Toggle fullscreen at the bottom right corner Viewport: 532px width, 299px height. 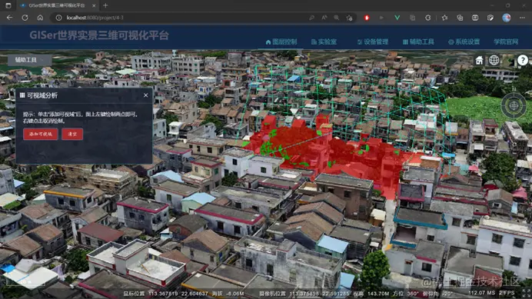click(x=527, y=293)
